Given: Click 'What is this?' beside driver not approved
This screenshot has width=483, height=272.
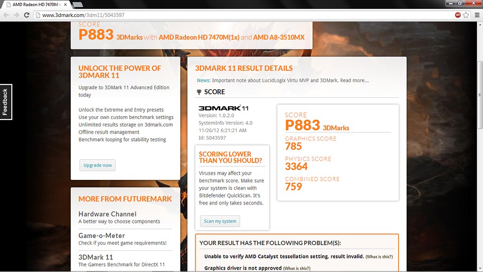Looking at the screenshot, I should [297, 268].
